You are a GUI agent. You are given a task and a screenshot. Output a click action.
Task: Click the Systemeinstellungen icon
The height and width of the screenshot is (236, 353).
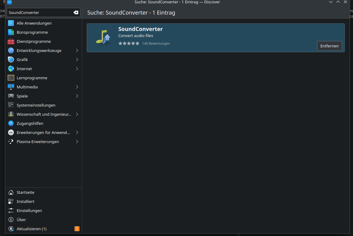[11, 105]
